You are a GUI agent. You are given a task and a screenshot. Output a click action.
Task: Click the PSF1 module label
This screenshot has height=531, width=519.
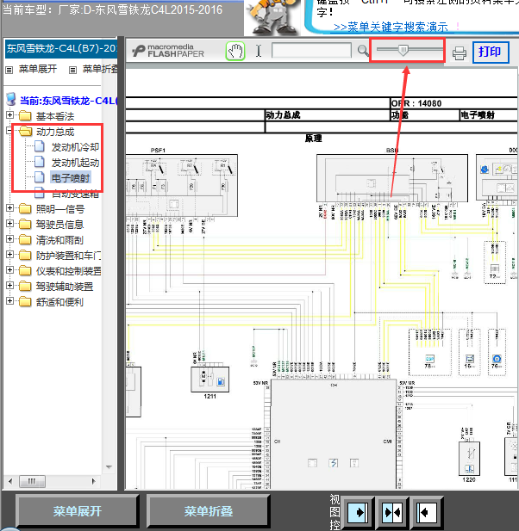coord(158,151)
